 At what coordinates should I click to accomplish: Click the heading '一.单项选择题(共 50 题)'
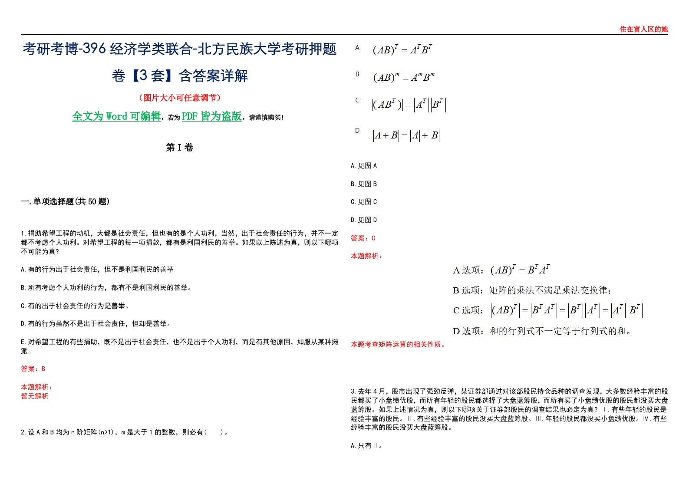point(65,201)
